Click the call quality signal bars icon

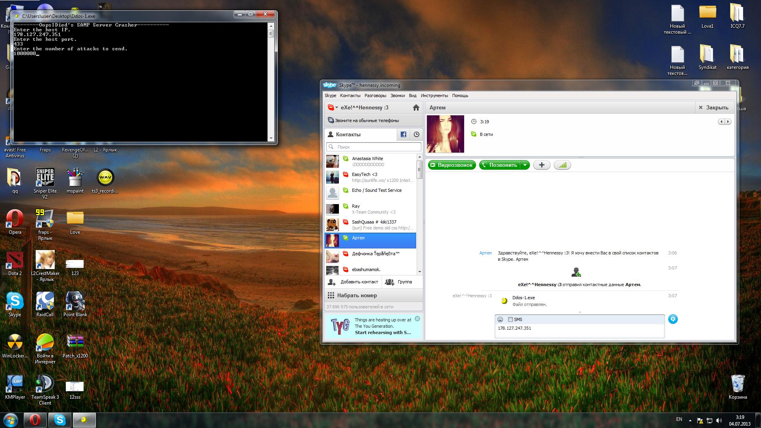pyautogui.click(x=562, y=165)
